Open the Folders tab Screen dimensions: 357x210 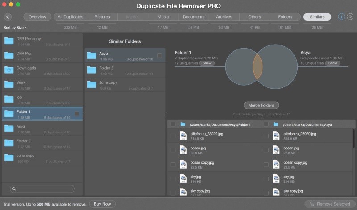[285, 17]
